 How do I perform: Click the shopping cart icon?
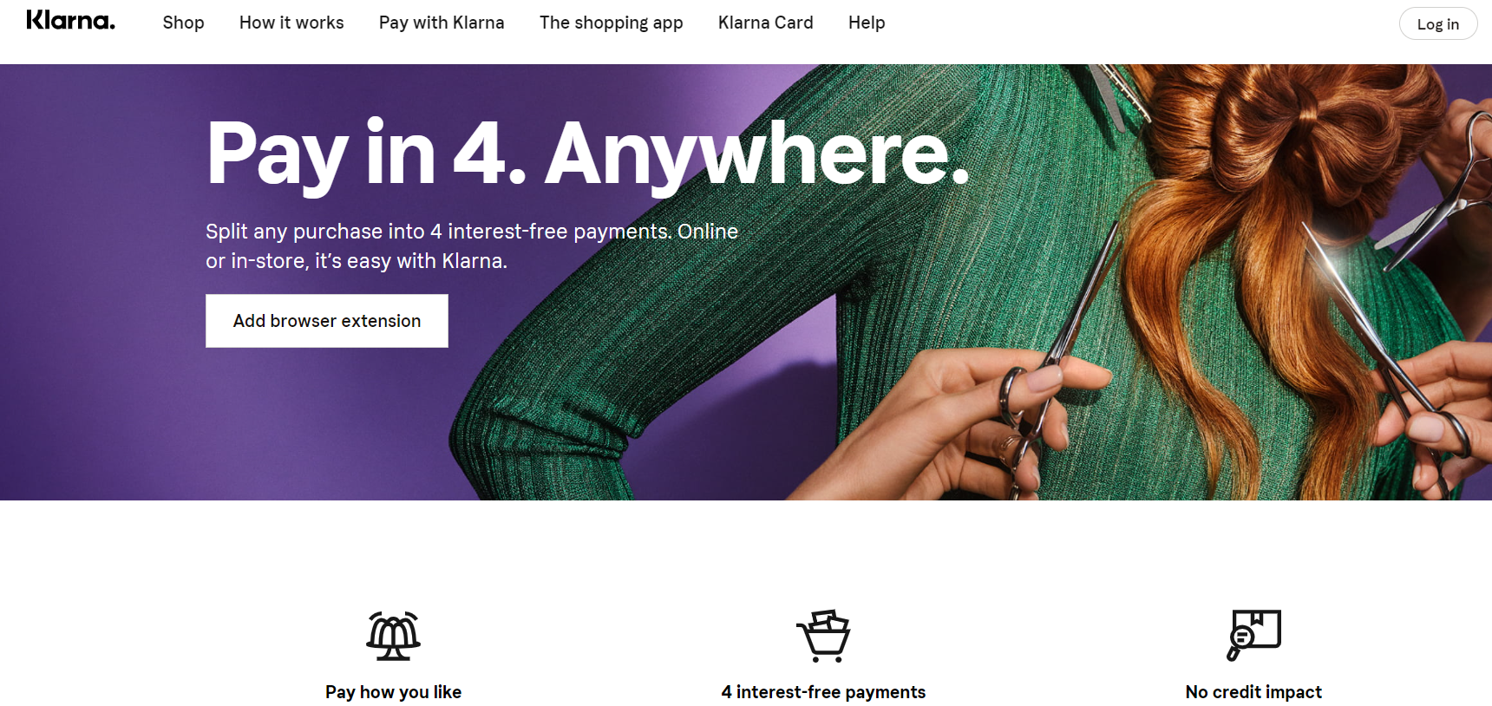pos(823,636)
